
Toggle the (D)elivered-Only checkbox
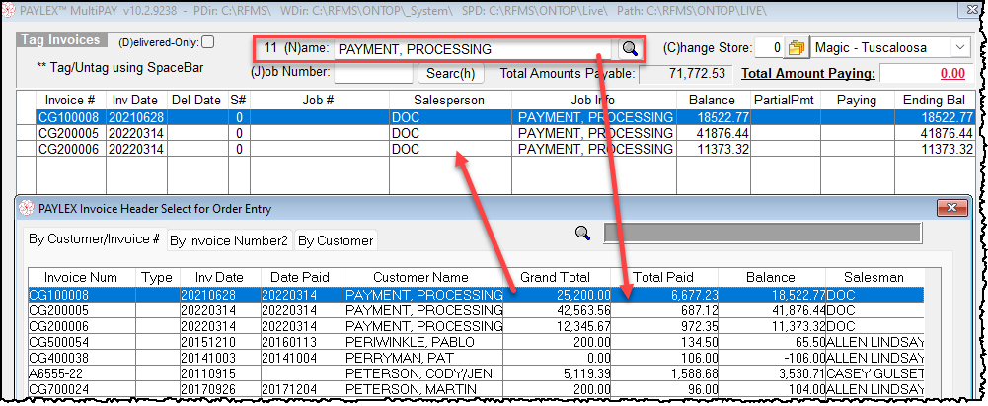[207, 42]
